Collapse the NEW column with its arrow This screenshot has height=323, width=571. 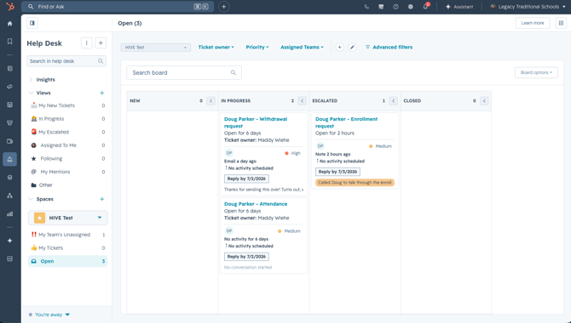tap(211, 101)
